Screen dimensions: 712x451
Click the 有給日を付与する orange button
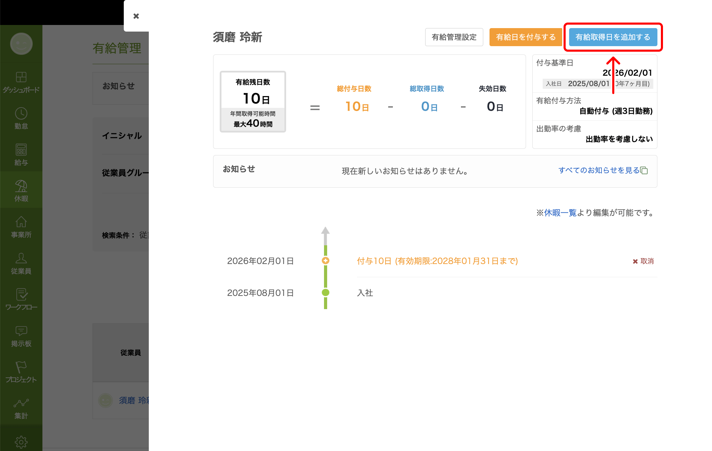point(525,37)
